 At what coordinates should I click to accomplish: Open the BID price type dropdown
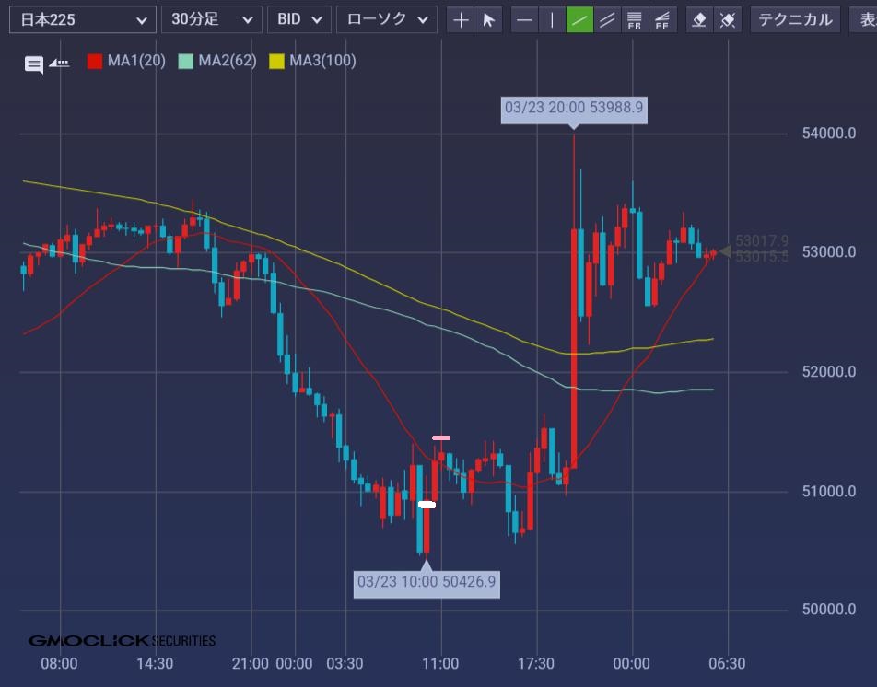pyautogui.click(x=298, y=19)
